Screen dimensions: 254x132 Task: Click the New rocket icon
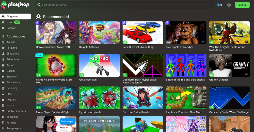click(3, 22)
